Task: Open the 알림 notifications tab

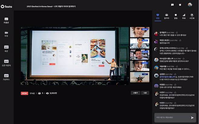Action: pos(176,16)
